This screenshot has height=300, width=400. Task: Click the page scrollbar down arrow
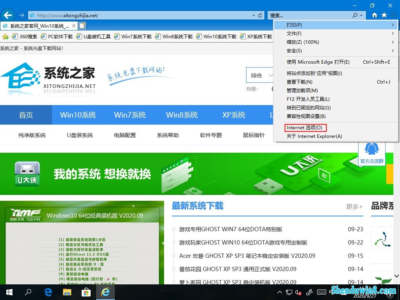(x=397, y=276)
